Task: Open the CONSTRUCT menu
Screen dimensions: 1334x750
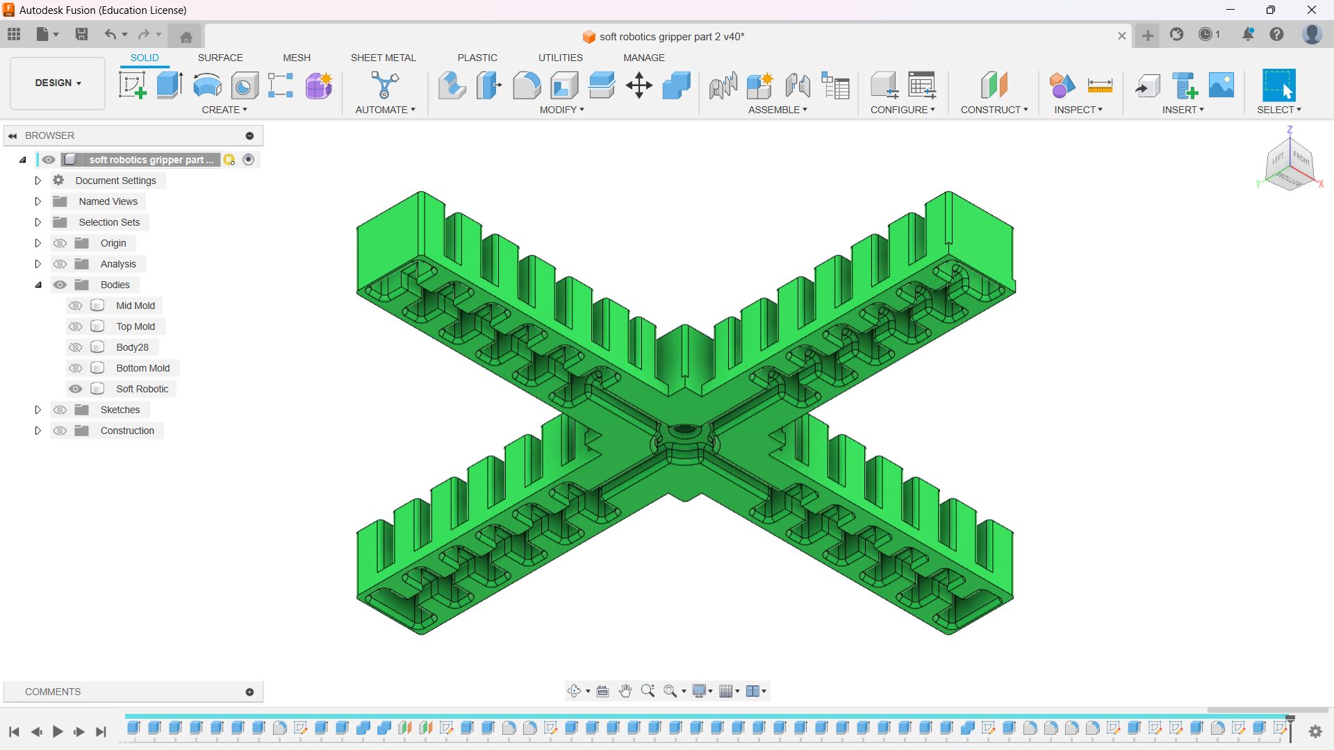Action: click(x=994, y=110)
